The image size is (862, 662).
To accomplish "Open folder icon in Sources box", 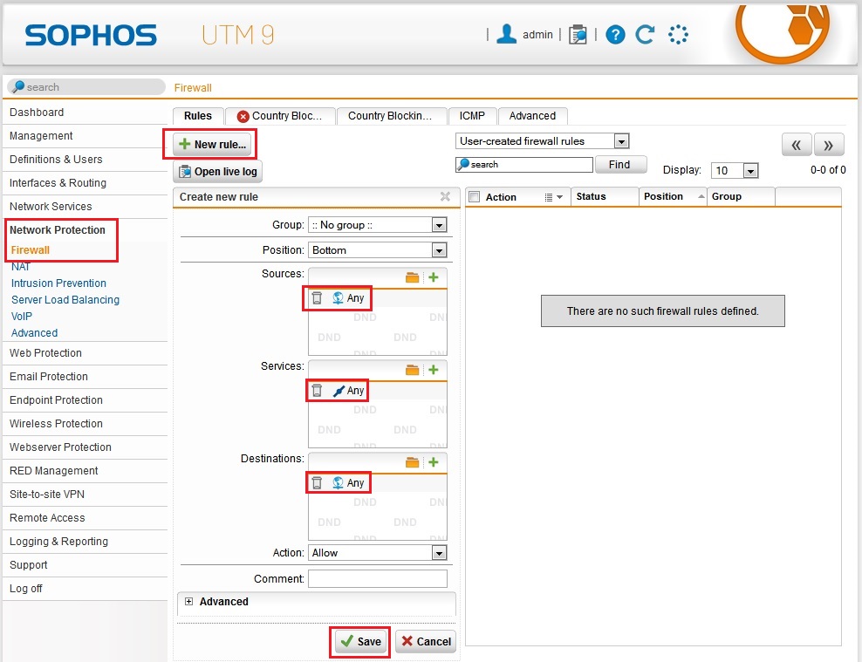I will coord(413,277).
